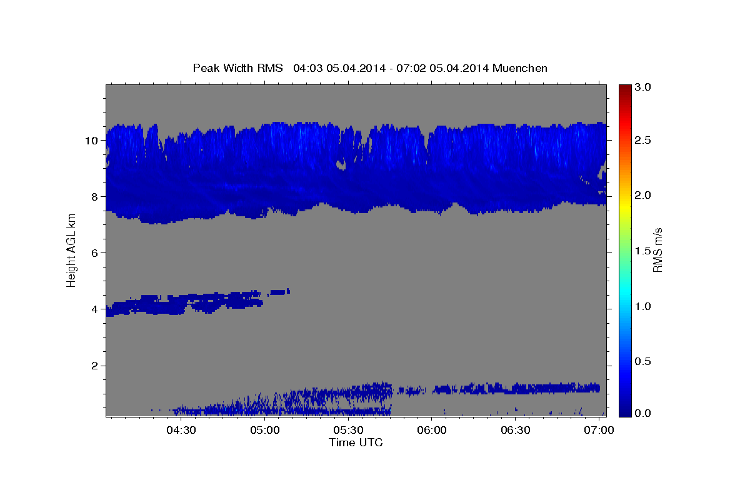Viewport: 750px width, 500px height.
Task: Click the 1.5 colorbar value
Action: point(644,251)
